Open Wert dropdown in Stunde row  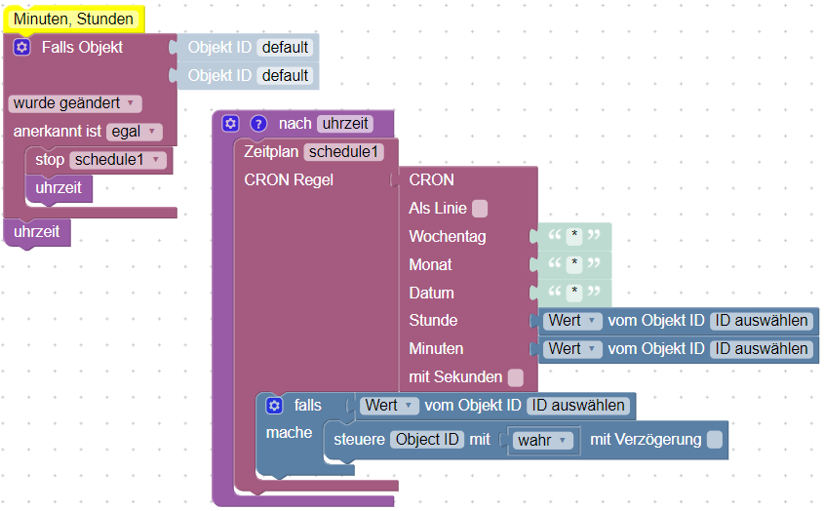click(572, 321)
